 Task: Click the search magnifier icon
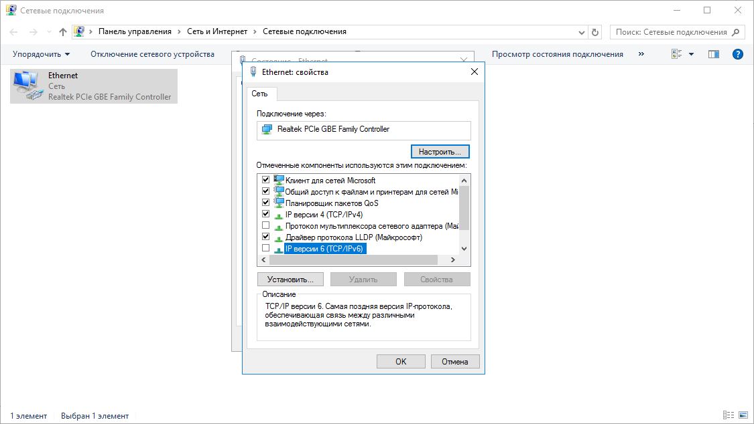pos(736,32)
